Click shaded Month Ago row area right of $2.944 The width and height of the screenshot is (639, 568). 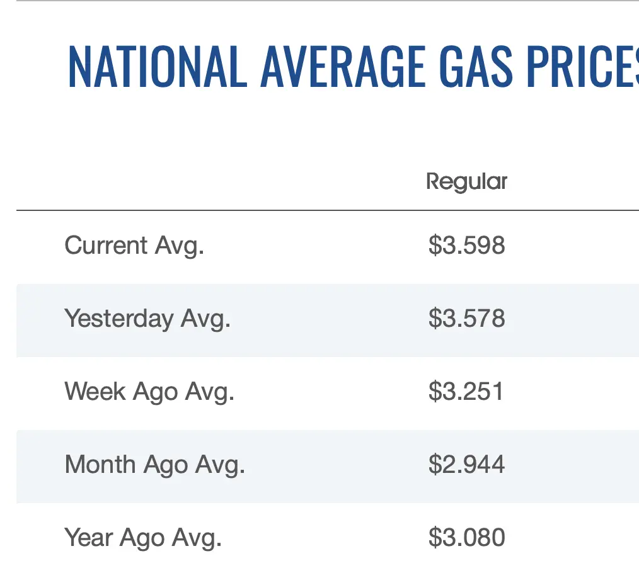573,466
